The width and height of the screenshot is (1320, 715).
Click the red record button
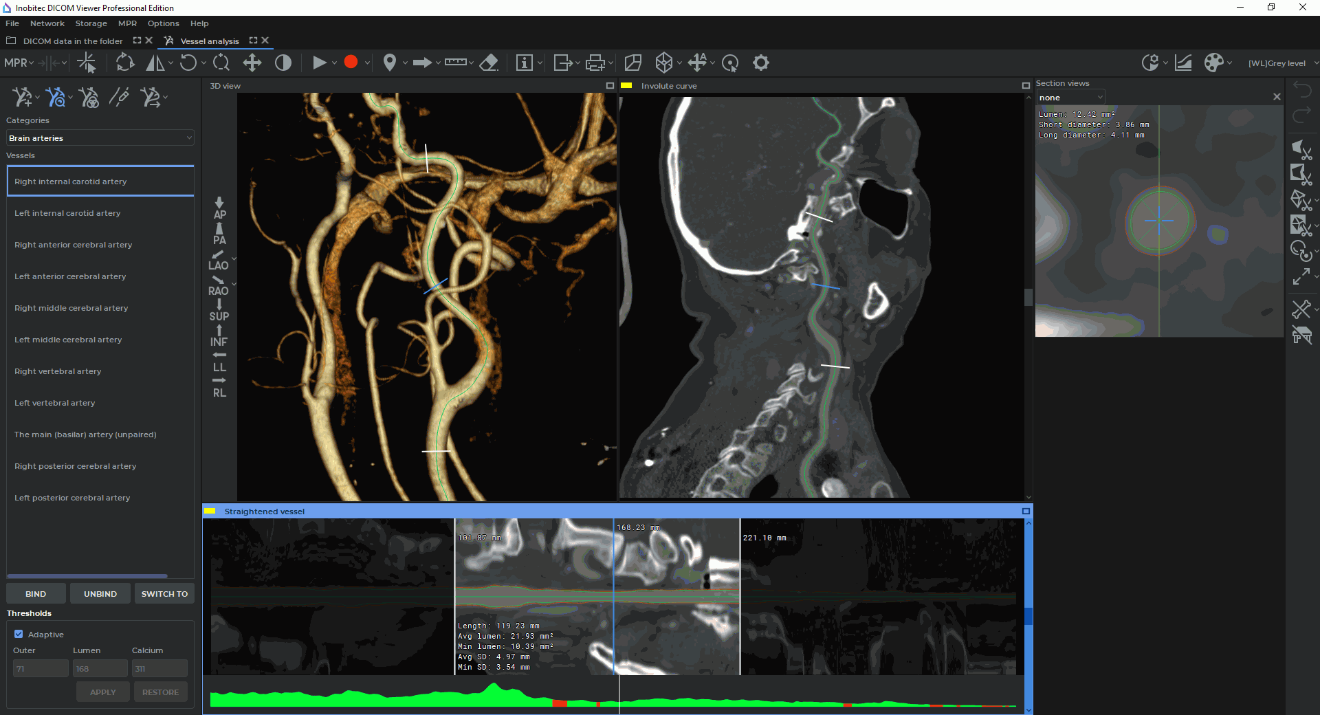click(351, 62)
